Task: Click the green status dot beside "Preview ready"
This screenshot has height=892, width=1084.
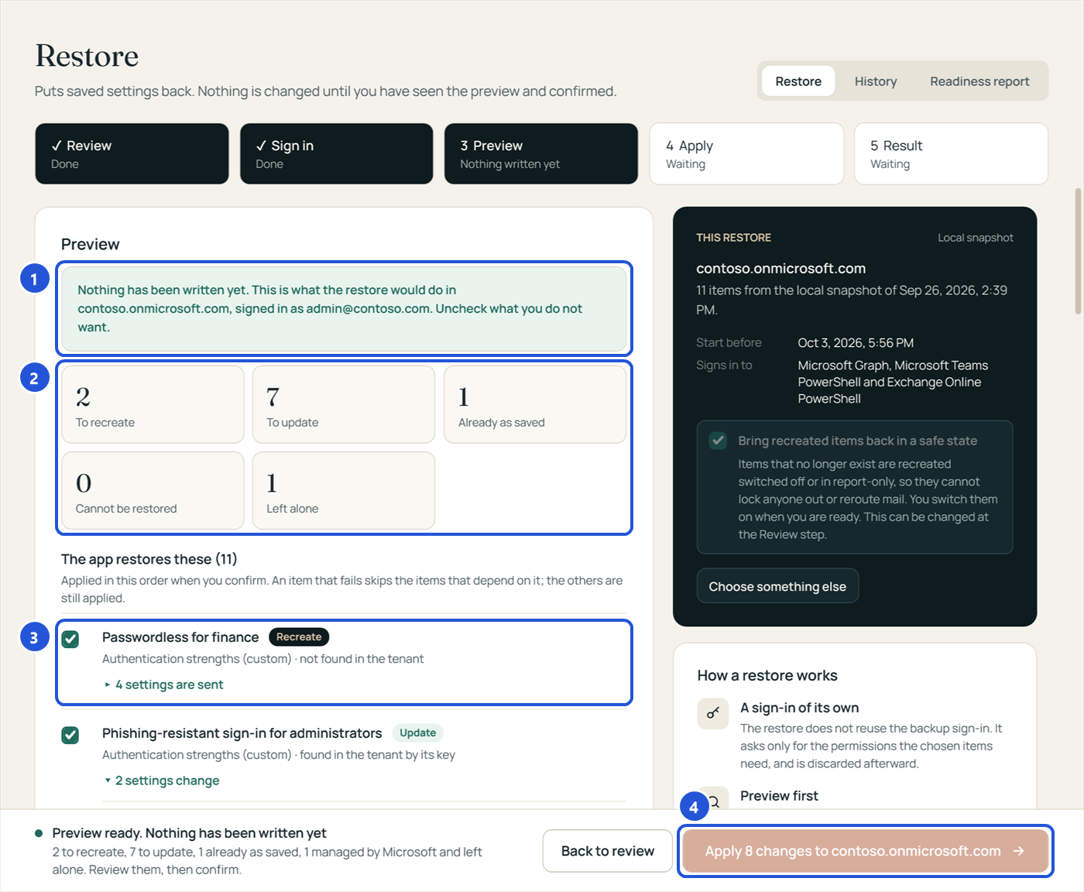Action: coord(39,833)
